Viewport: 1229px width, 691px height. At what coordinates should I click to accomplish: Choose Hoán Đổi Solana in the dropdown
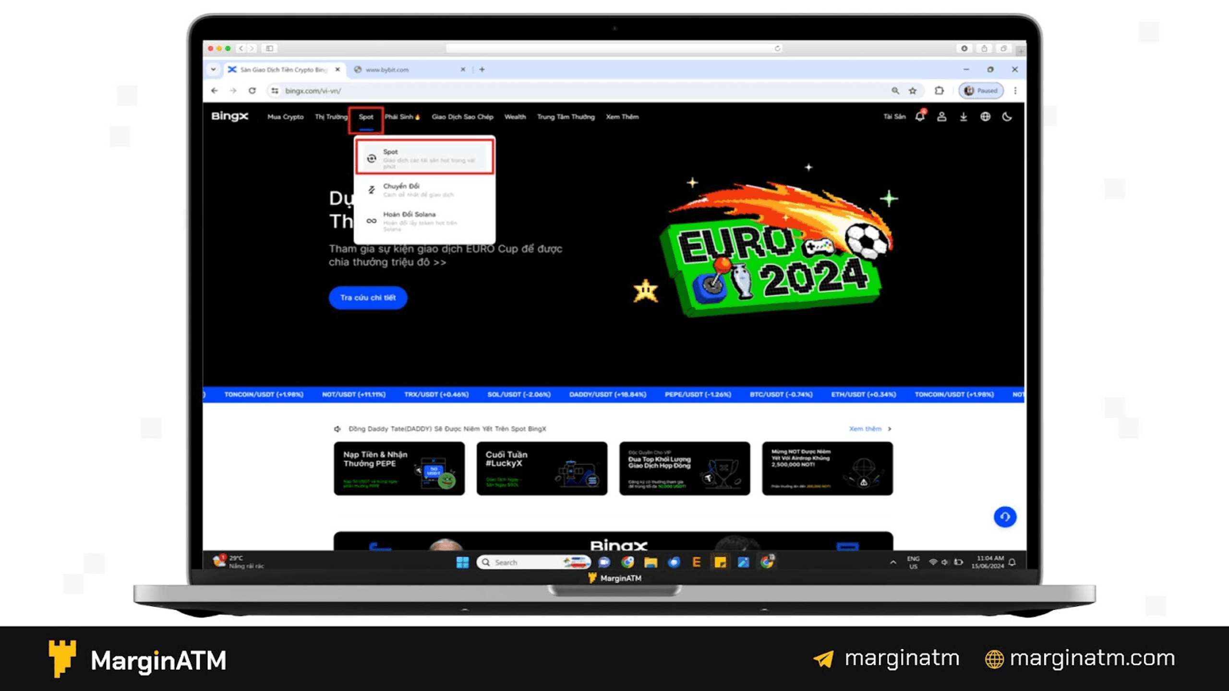(x=424, y=221)
